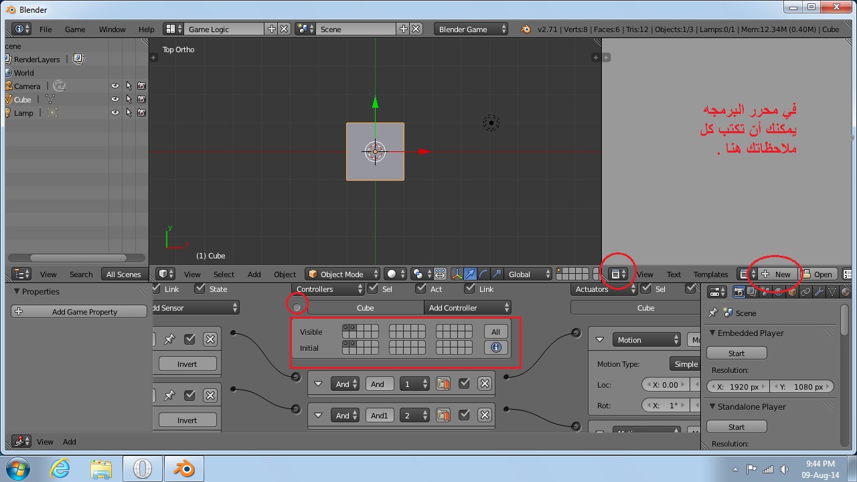Screen dimensions: 857x482
Task: Click the text datablock browse icon
Action: point(747,274)
